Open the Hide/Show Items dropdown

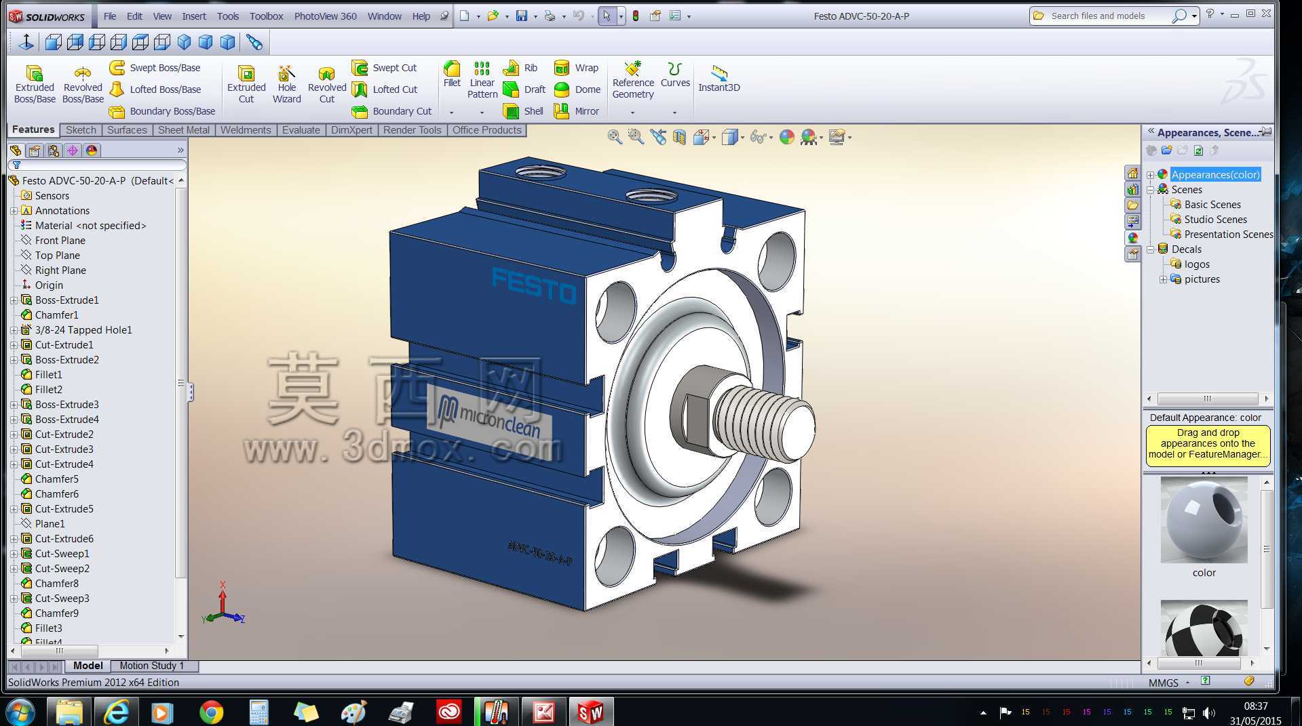(771, 138)
